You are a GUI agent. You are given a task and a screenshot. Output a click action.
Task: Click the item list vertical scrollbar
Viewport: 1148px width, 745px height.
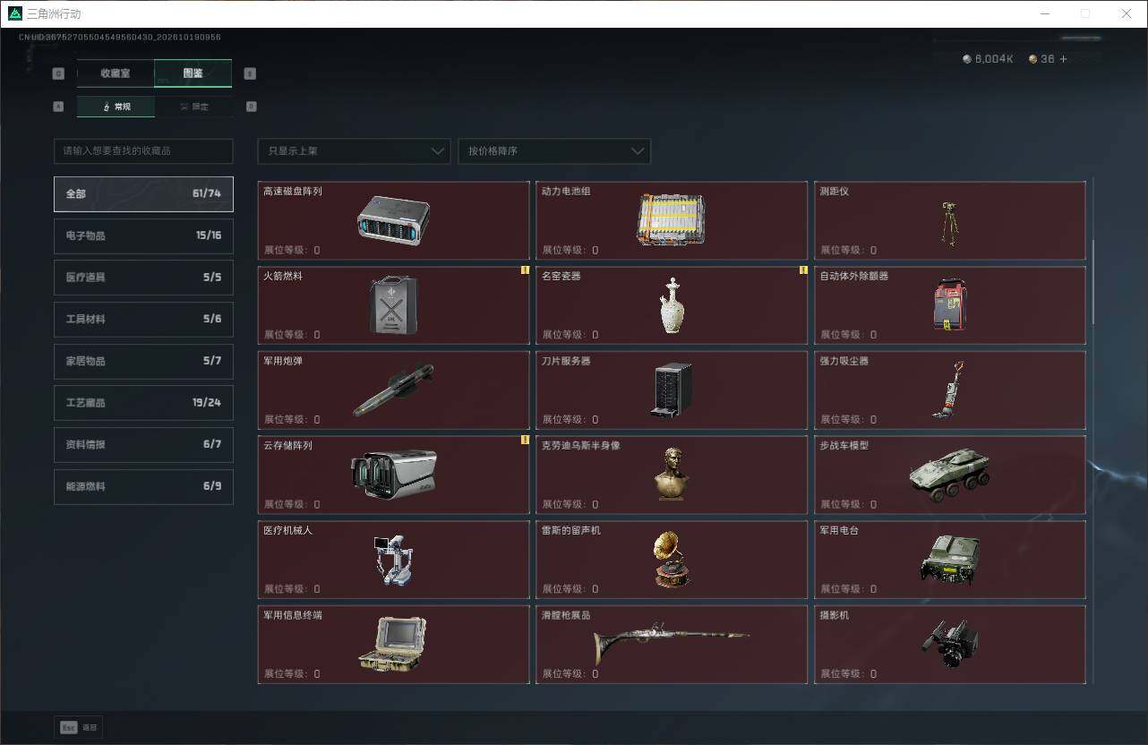click(1092, 283)
